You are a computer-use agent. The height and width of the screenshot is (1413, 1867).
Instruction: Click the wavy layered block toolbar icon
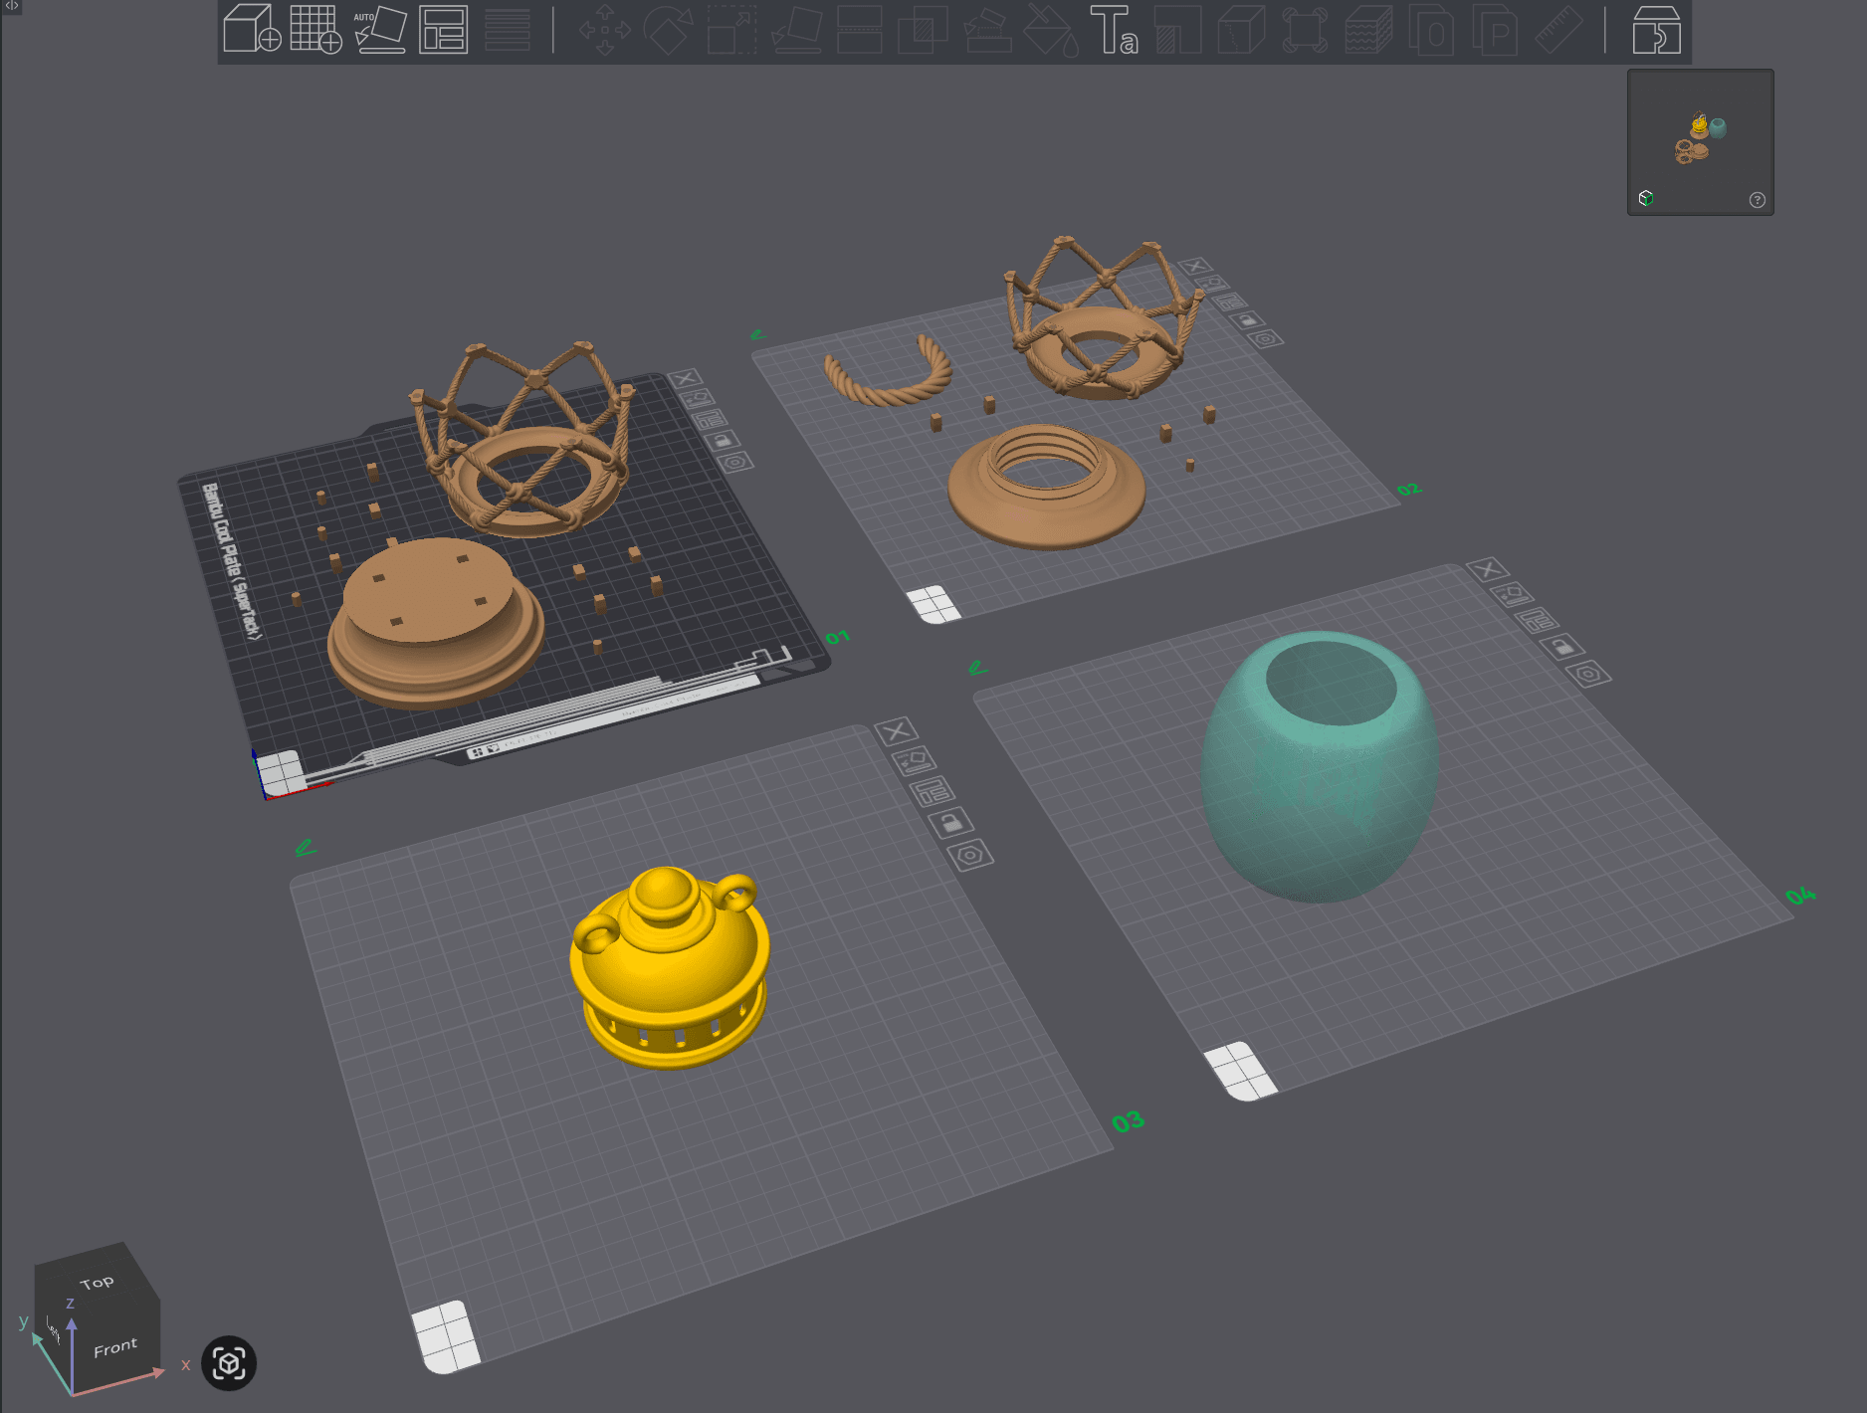(1368, 29)
